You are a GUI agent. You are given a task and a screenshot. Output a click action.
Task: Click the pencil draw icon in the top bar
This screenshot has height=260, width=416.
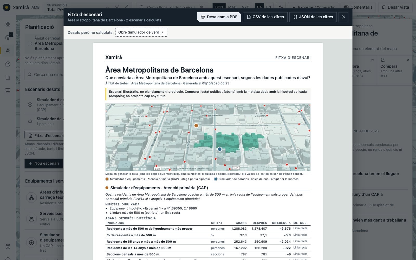(x=127, y=7)
